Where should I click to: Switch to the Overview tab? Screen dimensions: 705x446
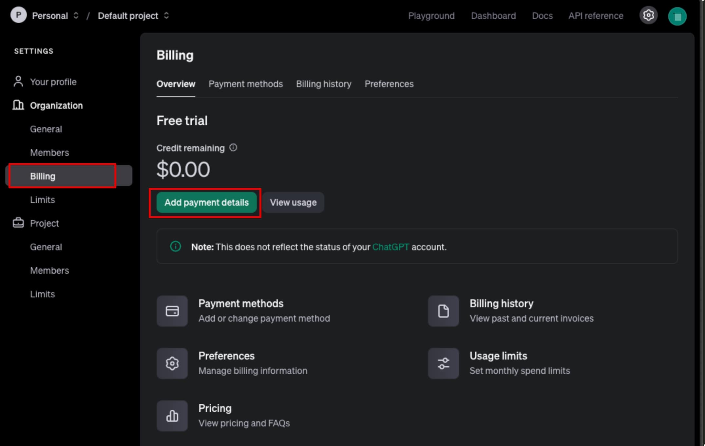(x=176, y=84)
